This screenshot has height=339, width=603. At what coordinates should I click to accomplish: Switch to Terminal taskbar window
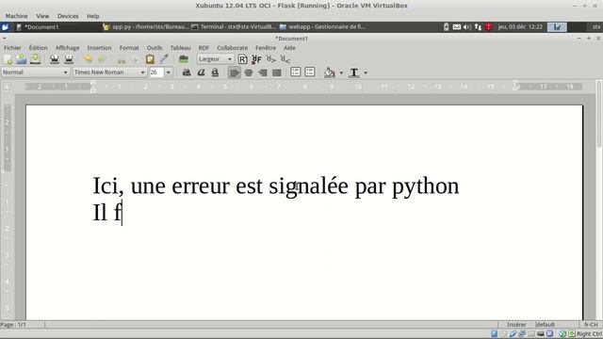point(234,27)
